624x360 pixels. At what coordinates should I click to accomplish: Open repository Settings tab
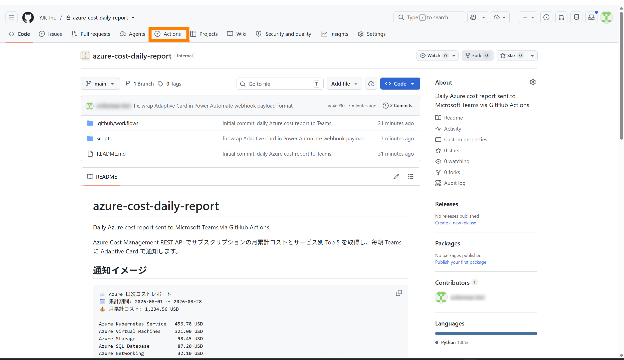tap(372, 34)
